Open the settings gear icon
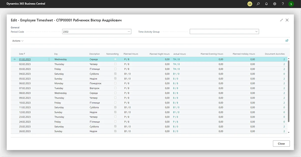This screenshot has width=301, height=157. pos(275,4)
